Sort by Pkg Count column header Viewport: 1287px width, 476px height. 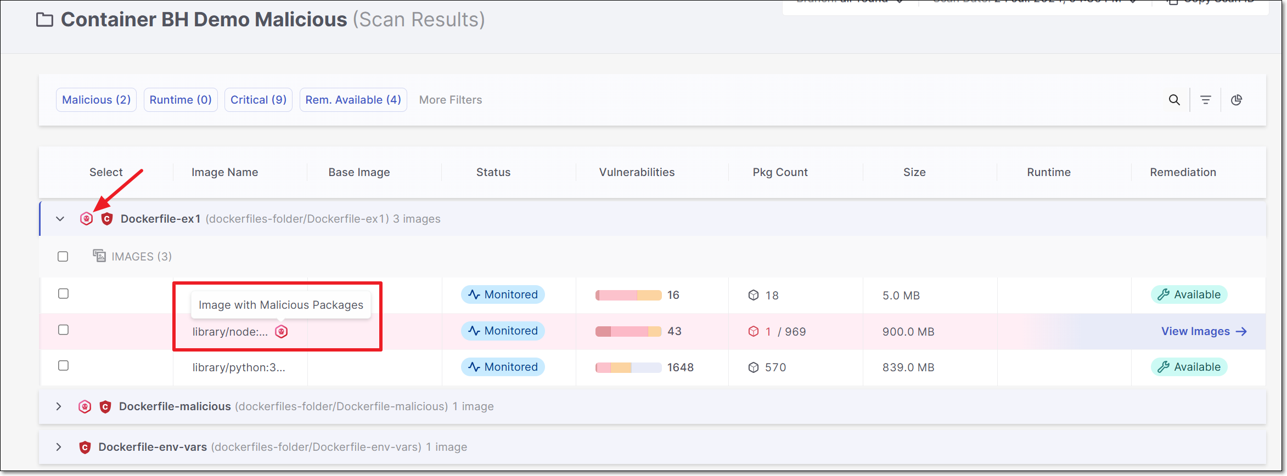(780, 172)
